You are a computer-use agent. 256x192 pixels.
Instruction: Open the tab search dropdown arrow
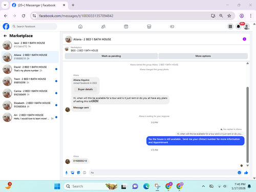pos(5,5)
